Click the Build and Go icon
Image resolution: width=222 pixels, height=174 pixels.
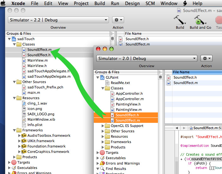click(x=200, y=20)
